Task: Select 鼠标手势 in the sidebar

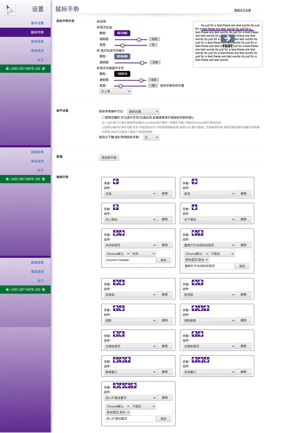Action: [37, 32]
